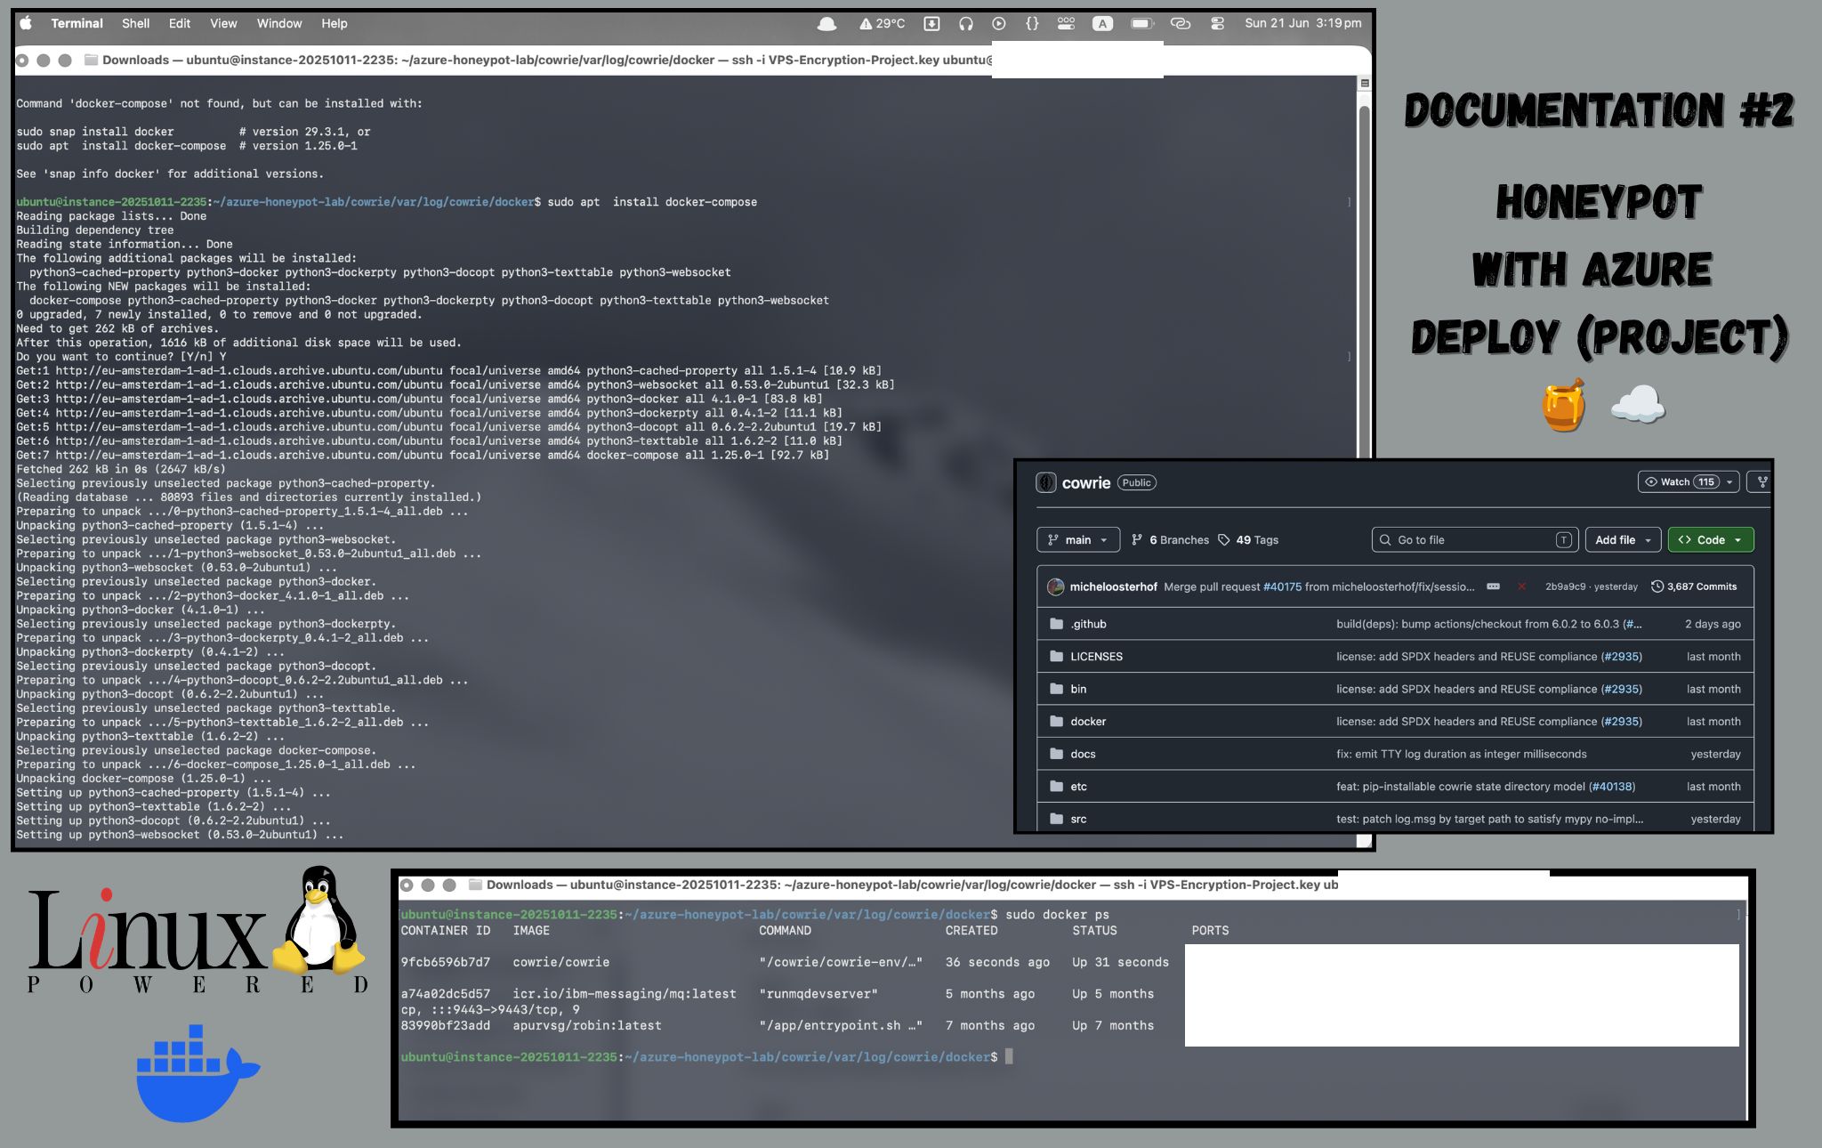Screen dimensions: 1822x1148
Task: Click the 29°C temperature warning status item
Action: (883, 24)
